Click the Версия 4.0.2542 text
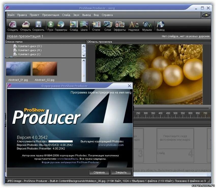The image size is (216, 188). coord(32,137)
